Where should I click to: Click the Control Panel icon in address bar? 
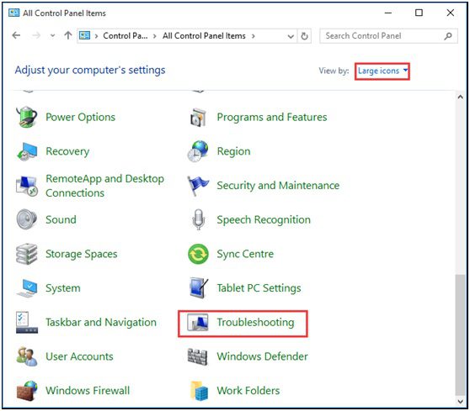coord(84,36)
